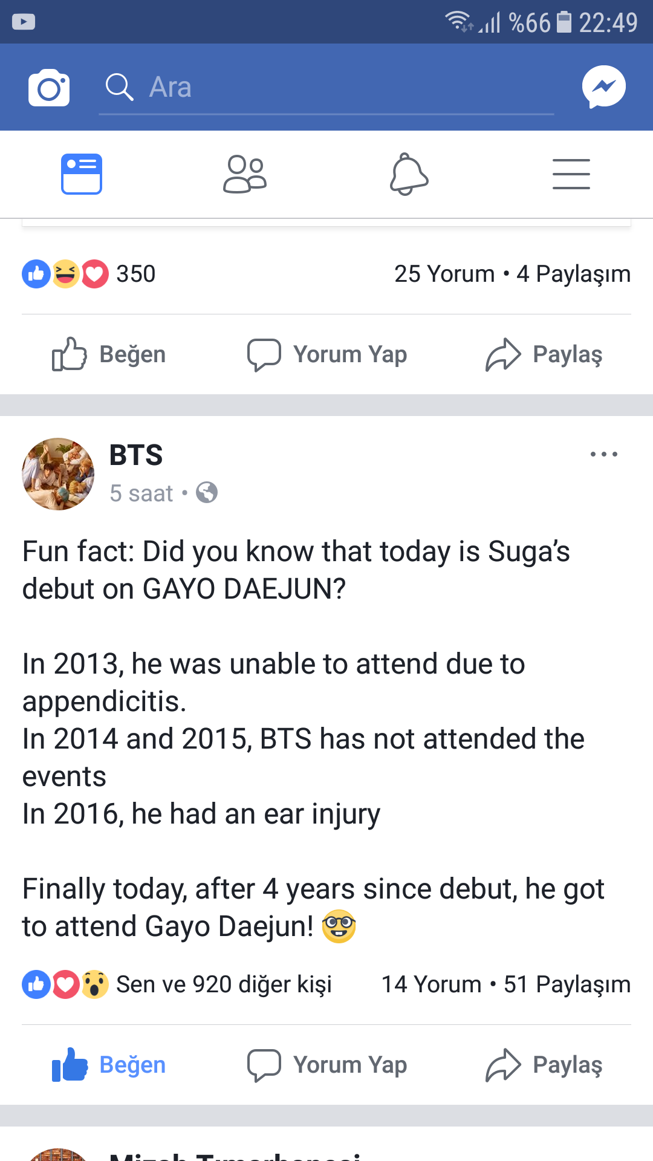Viewport: 653px width, 1161px height.
Task: Tap the search magnifier icon
Action: (x=119, y=87)
